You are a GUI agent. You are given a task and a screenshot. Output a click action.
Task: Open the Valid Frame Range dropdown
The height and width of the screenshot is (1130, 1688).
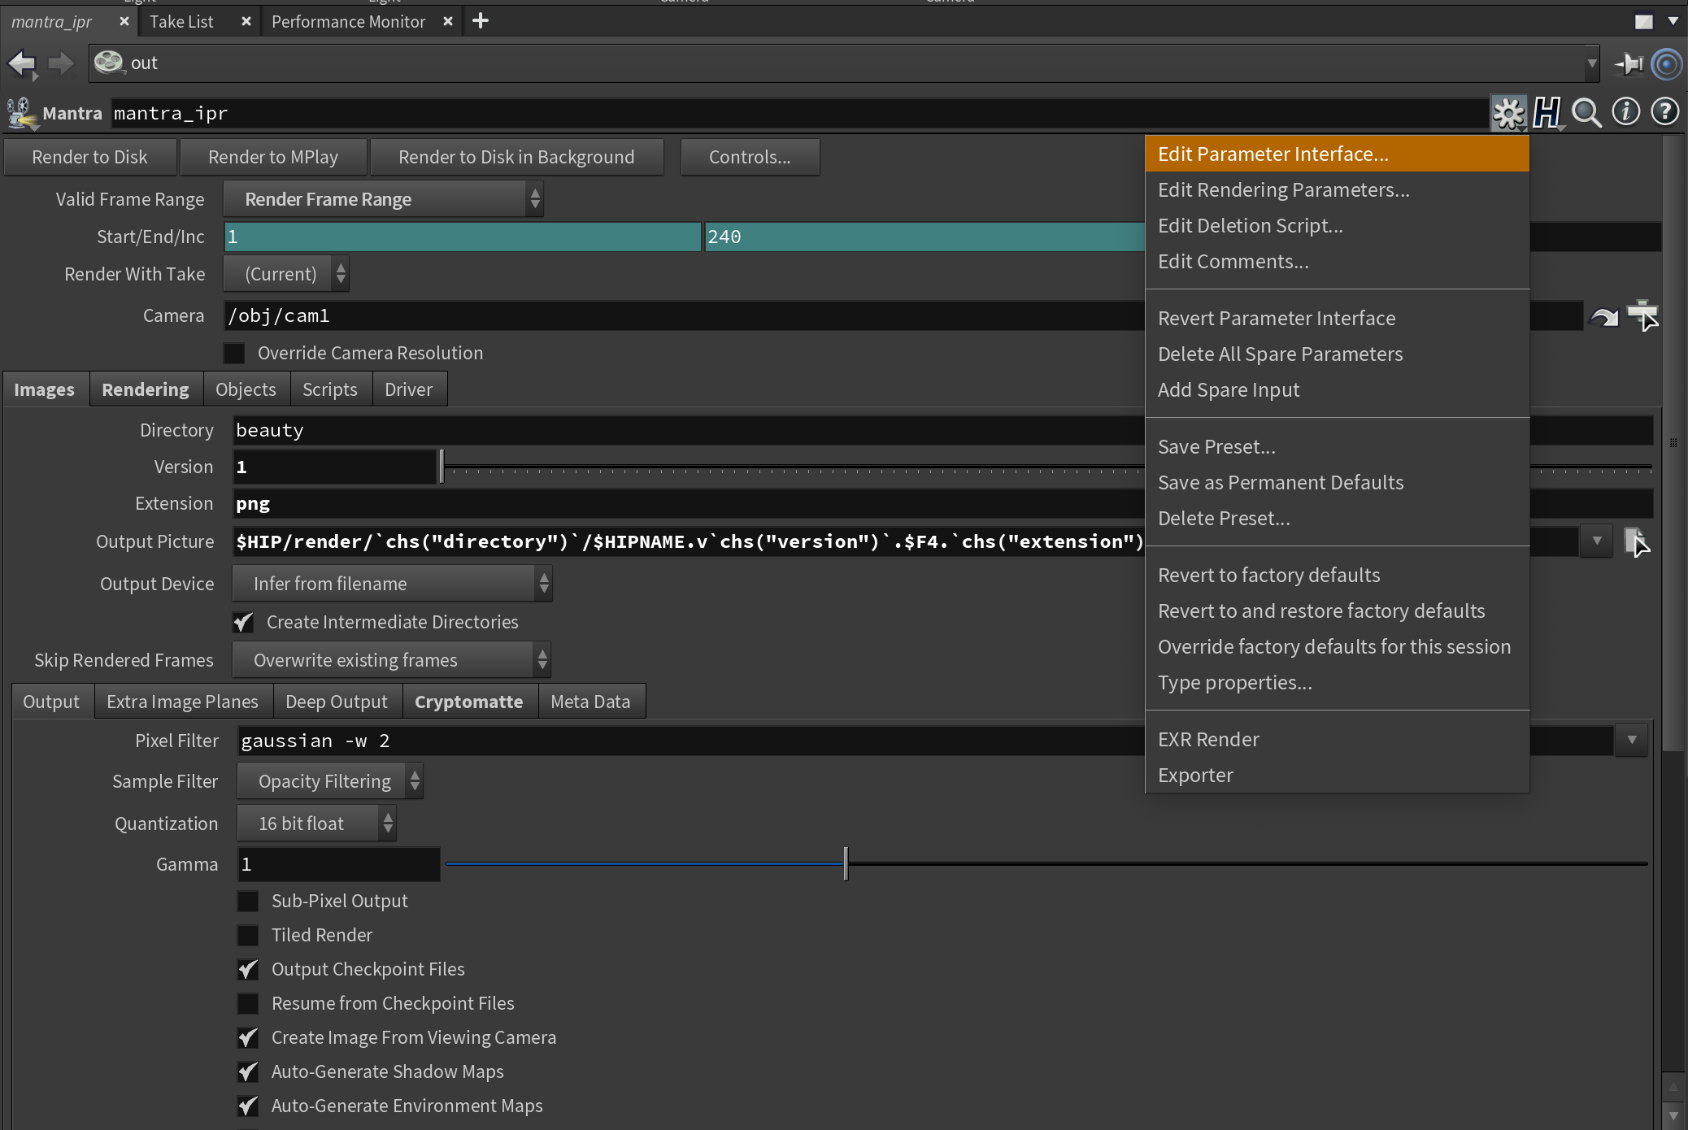click(x=383, y=200)
